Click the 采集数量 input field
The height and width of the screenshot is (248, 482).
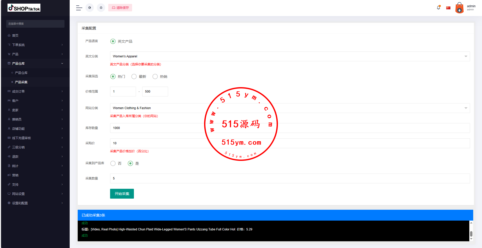(290, 178)
